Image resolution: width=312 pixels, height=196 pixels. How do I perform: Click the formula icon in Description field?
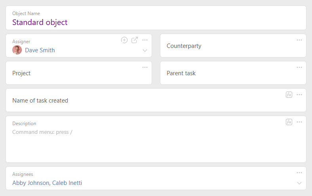pos(289,122)
